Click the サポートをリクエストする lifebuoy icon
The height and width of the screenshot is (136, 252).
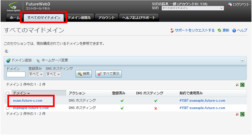(172, 30)
